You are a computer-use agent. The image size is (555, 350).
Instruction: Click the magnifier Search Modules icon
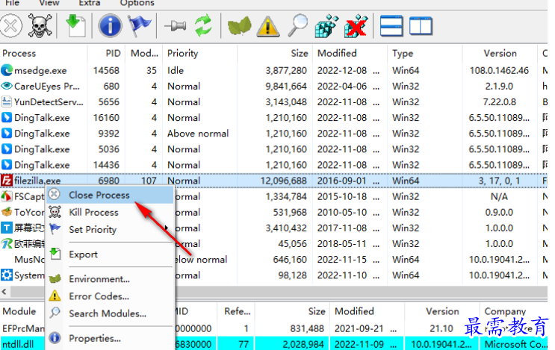point(297,25)
